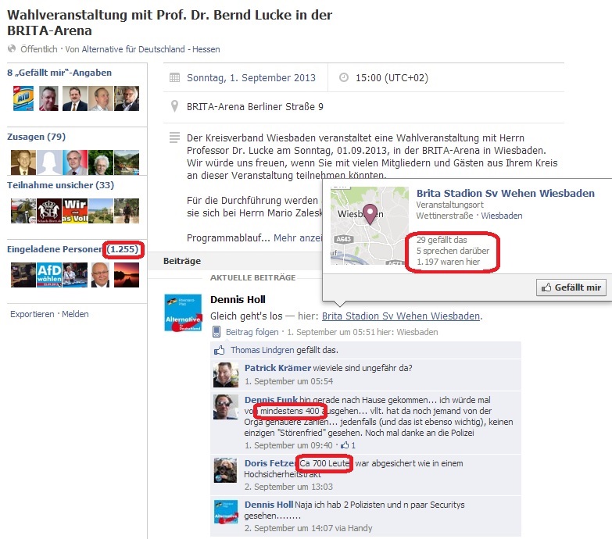Open the Teilnahme unsicher (33) list
Viewport: 612px width, 539px height.
60,185
